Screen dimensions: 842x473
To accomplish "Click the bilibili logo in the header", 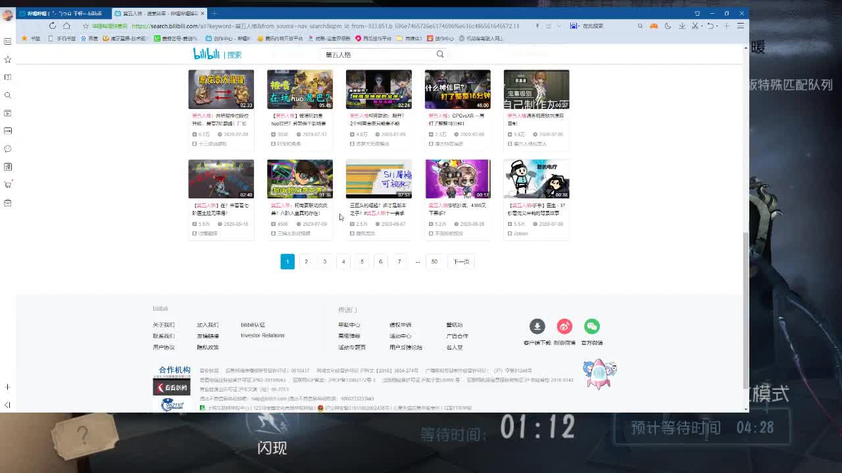I will pyautogui.click(x=206, y=54).
